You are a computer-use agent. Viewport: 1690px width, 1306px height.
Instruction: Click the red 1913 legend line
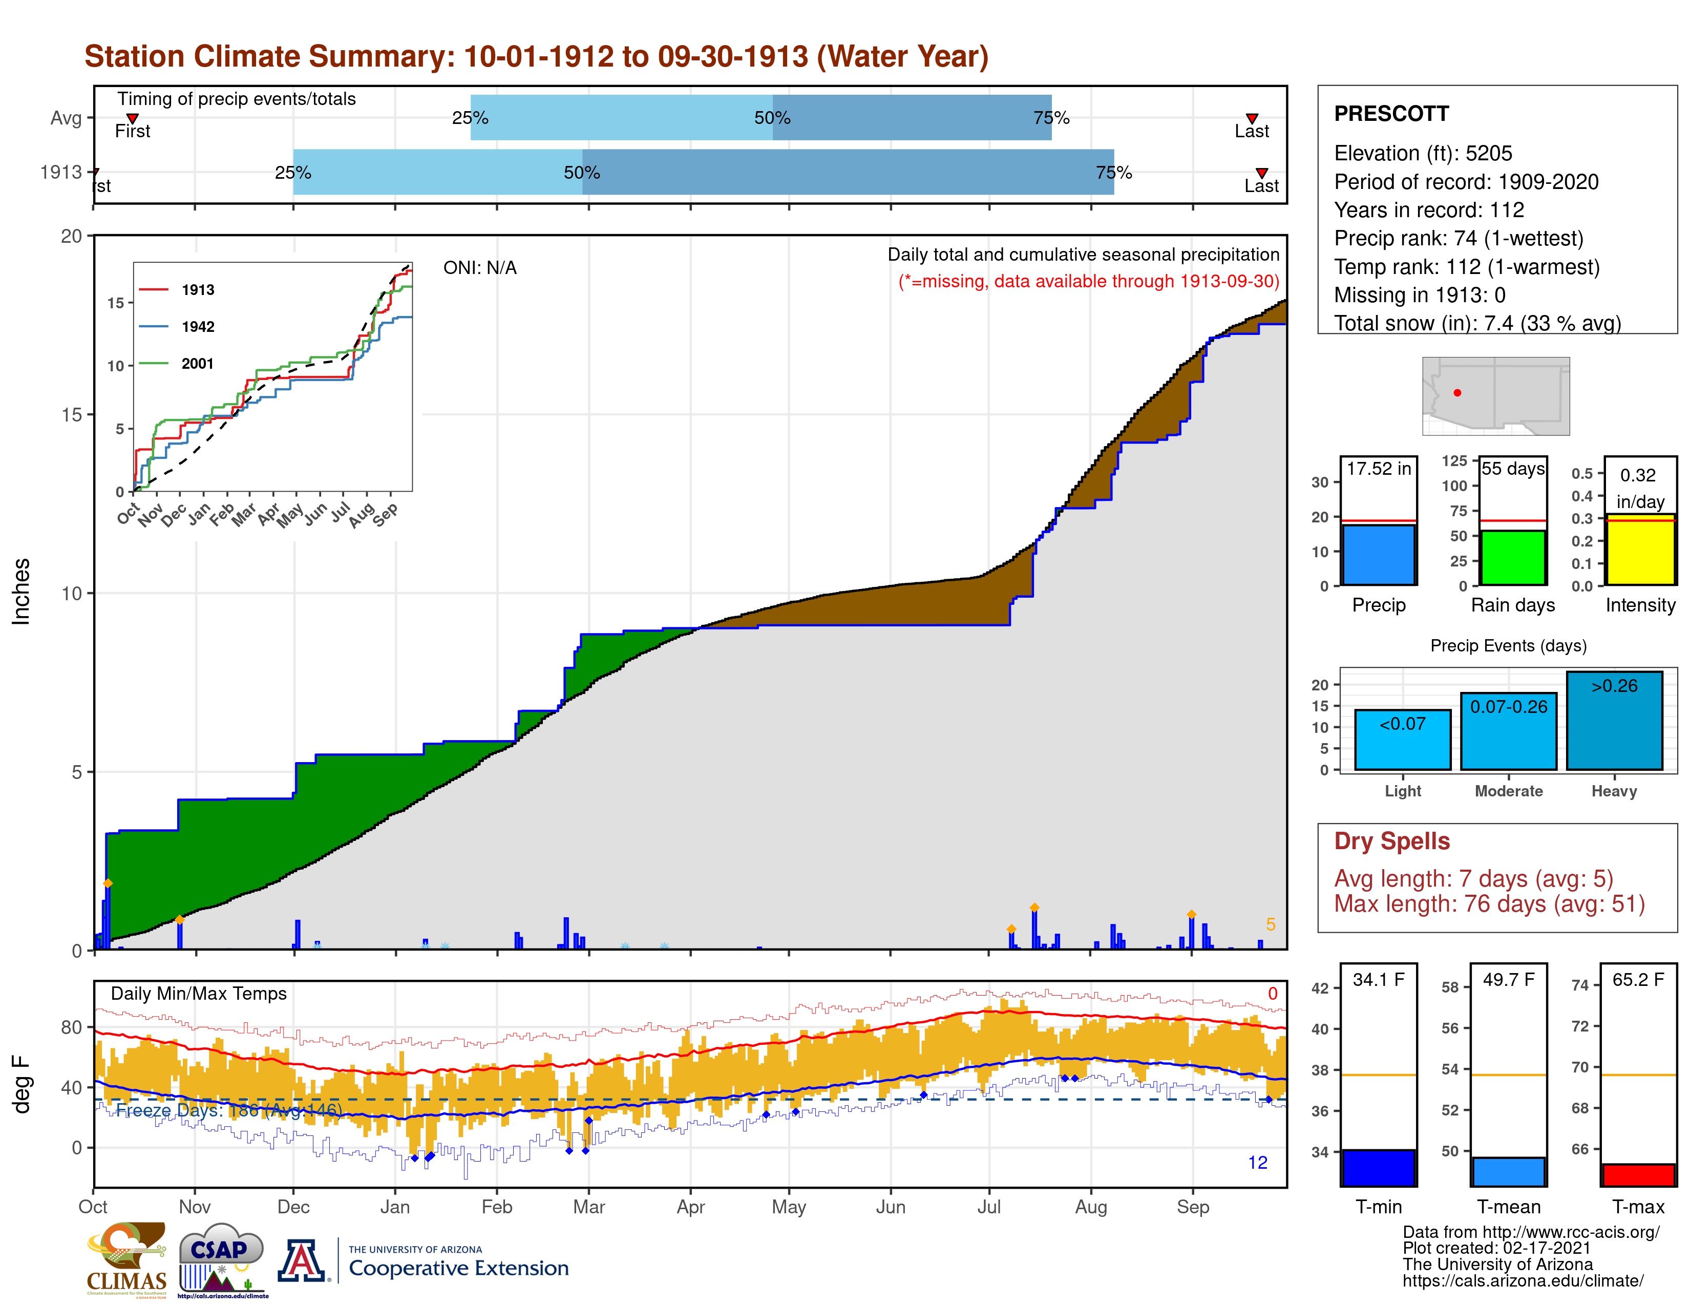click(153, 289)
